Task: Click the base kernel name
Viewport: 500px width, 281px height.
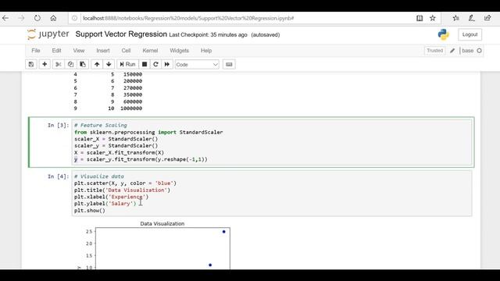Action: click(467, 51)
